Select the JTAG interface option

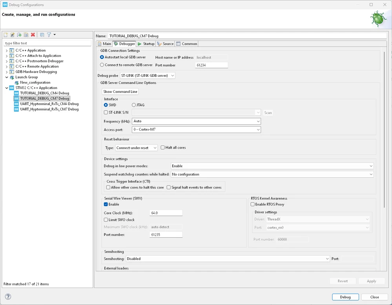tap(134, 105)
